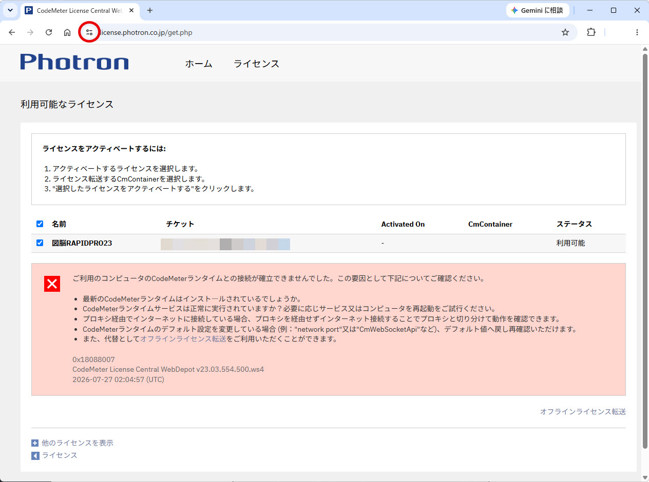649x482 pixels.
Task: Open Chrome three-dot menu
Action: [x=637, y=32]
